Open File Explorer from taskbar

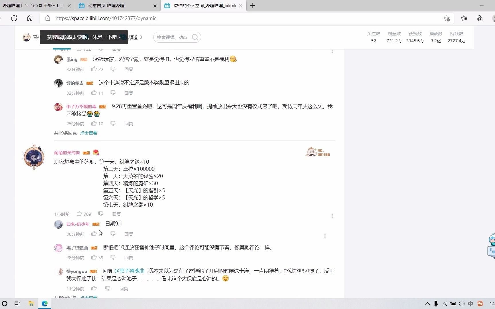31,304
